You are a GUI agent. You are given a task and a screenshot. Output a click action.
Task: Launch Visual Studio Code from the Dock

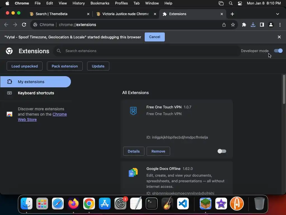pos(183,204)
